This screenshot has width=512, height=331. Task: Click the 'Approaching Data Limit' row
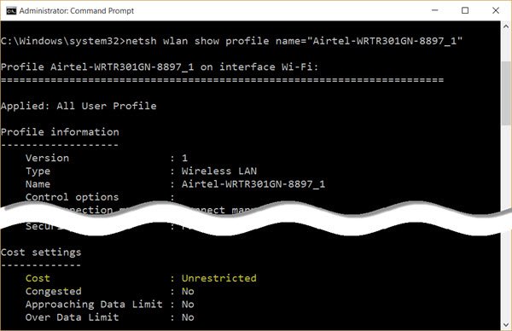tap(110, 305)
